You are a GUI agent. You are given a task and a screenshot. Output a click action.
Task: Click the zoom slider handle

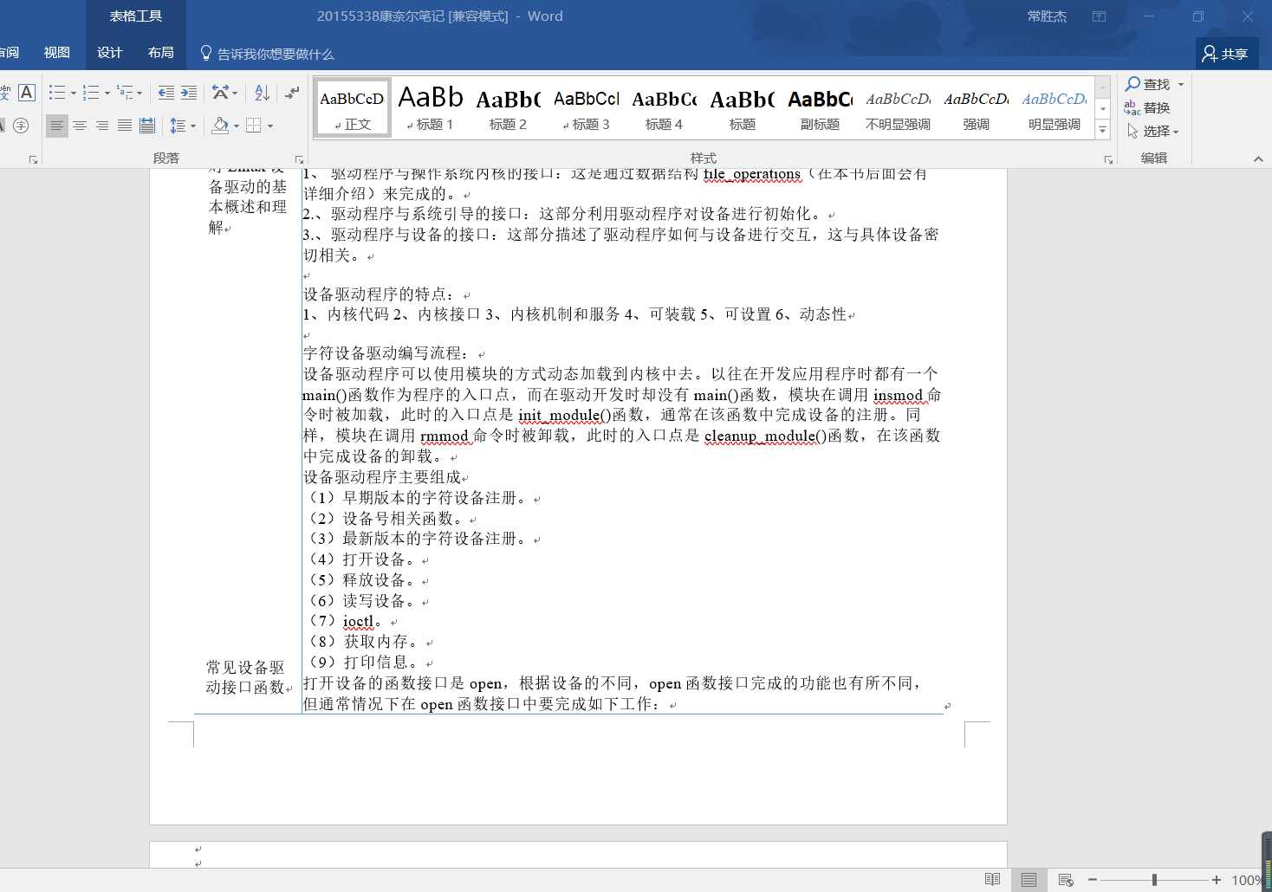coord(1154,880)
